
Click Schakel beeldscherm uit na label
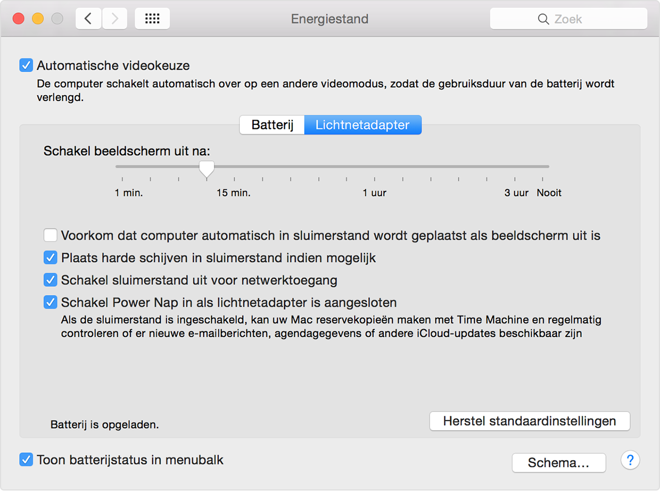coord(127,151)
